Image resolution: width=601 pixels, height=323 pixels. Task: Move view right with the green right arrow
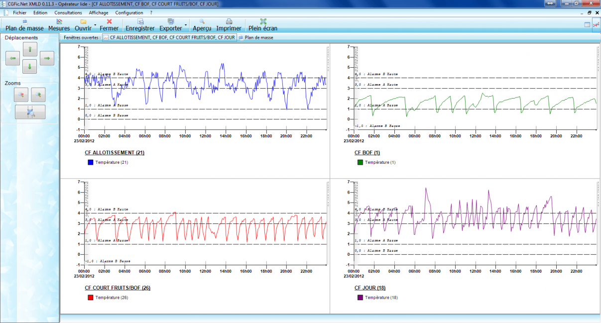click(x=47, y=58)
